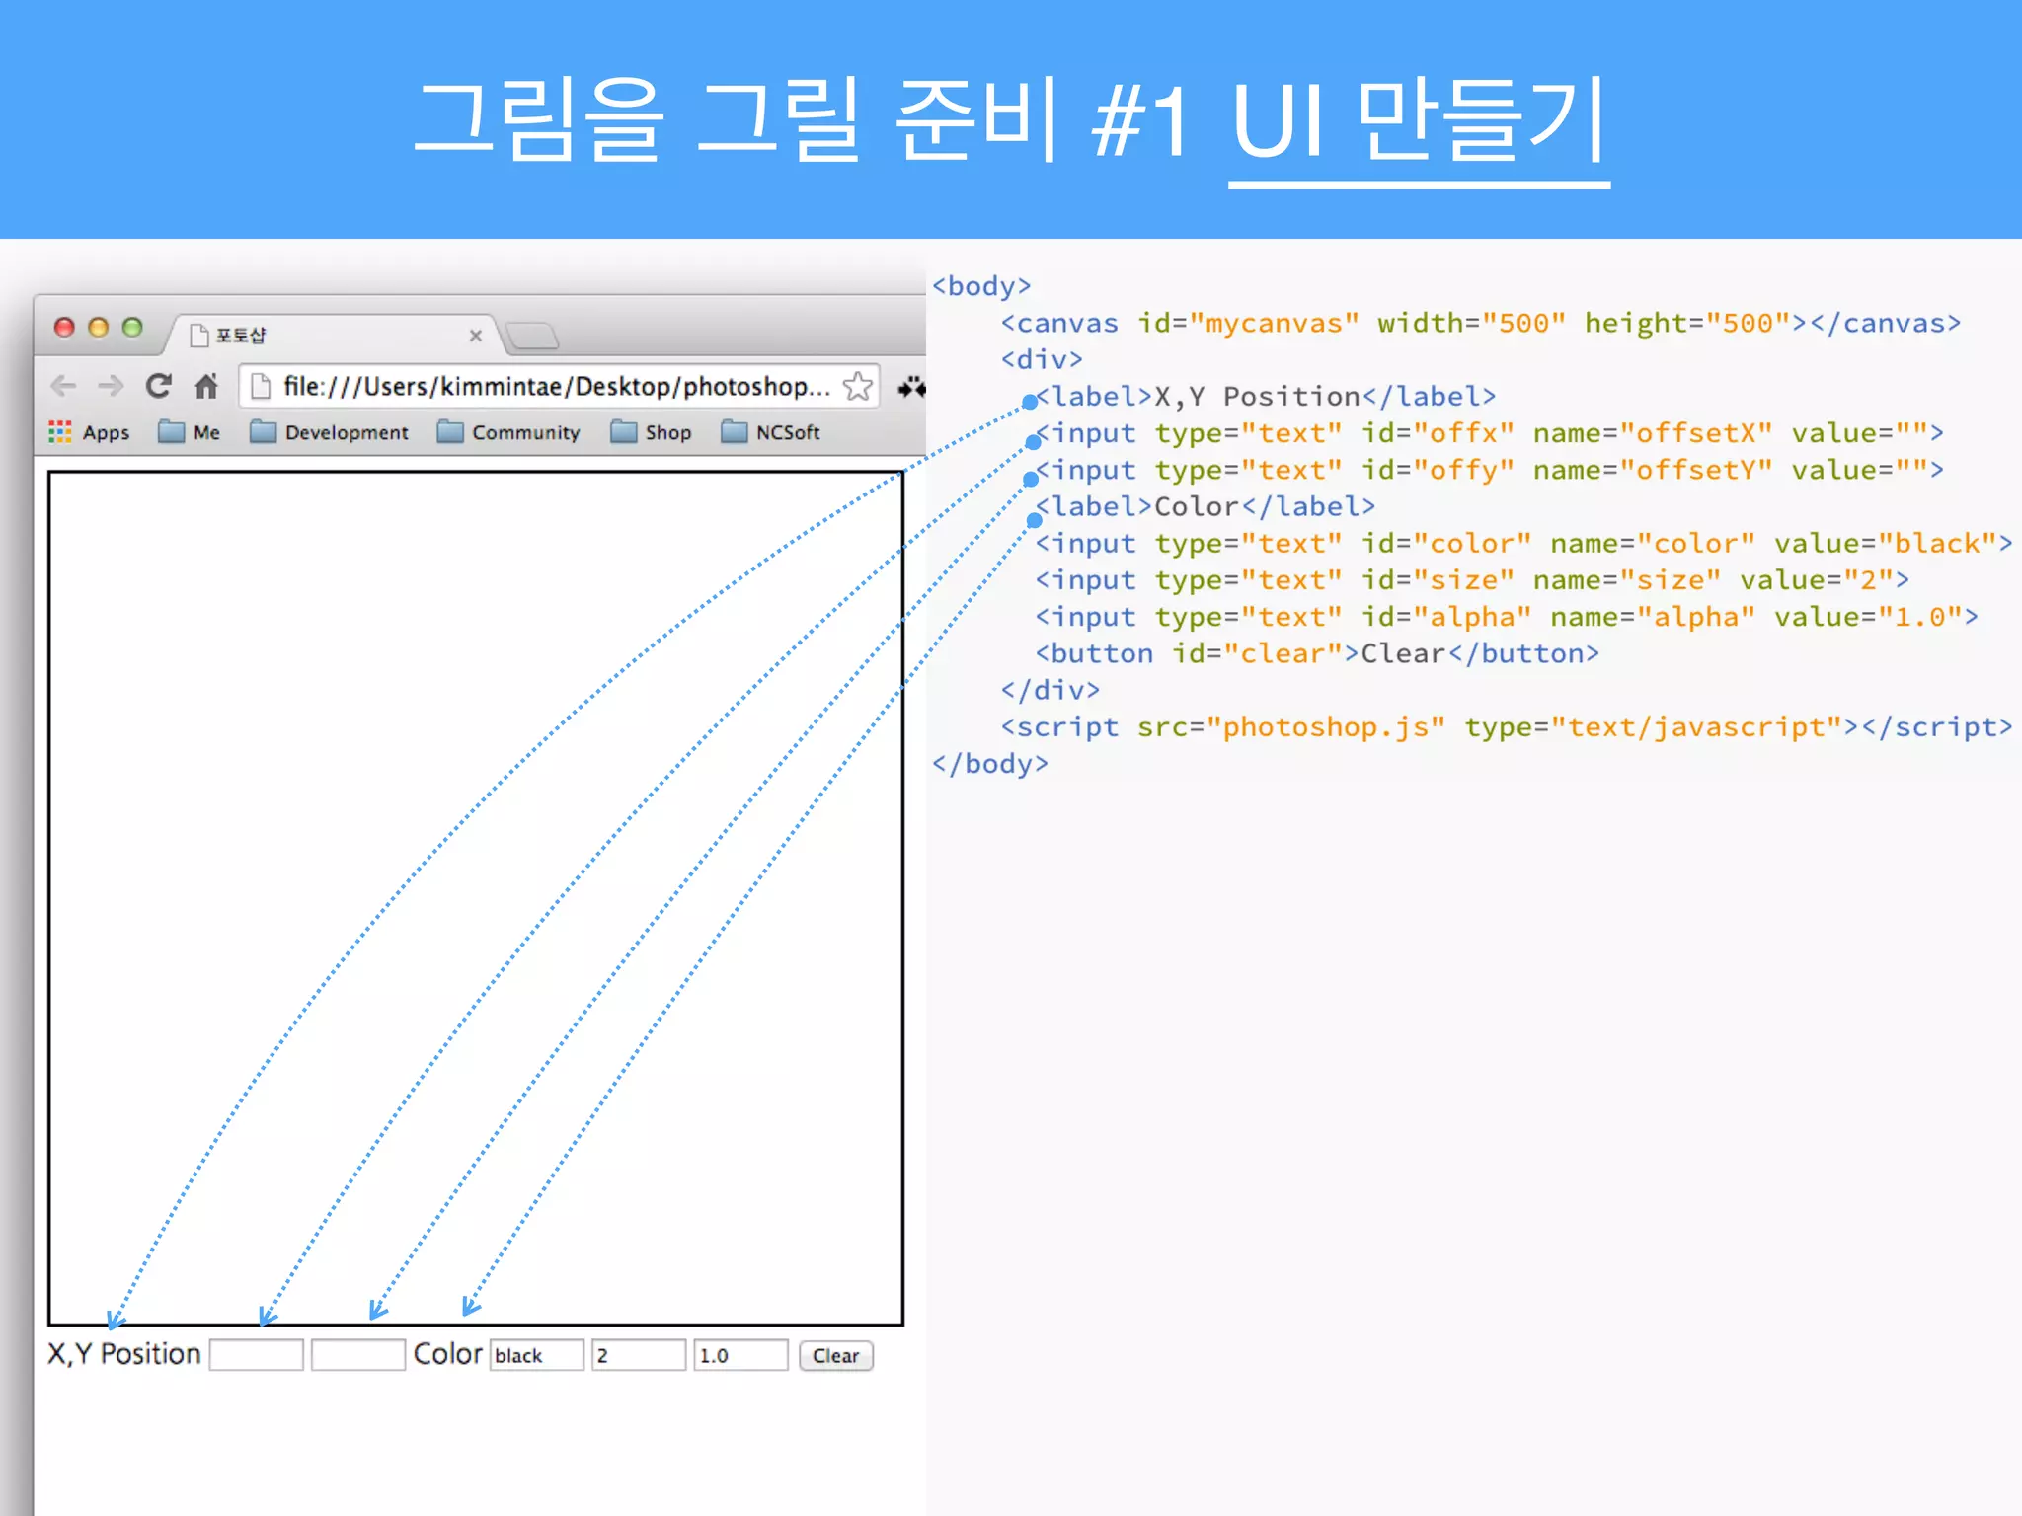Click the first X position input

pos(257,1355)
